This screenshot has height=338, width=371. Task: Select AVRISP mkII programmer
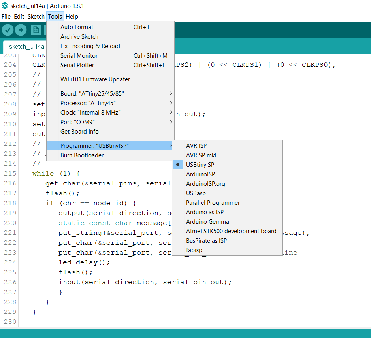pos(227,155)
